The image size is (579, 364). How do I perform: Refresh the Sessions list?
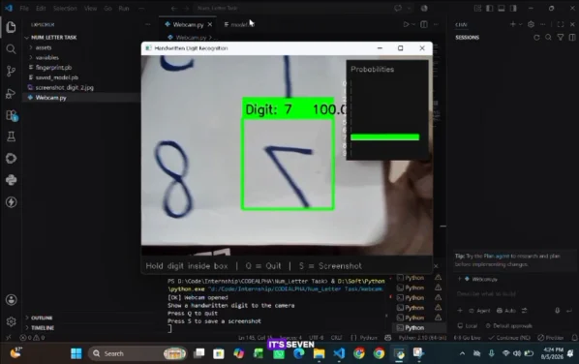[x=536, y=38]
